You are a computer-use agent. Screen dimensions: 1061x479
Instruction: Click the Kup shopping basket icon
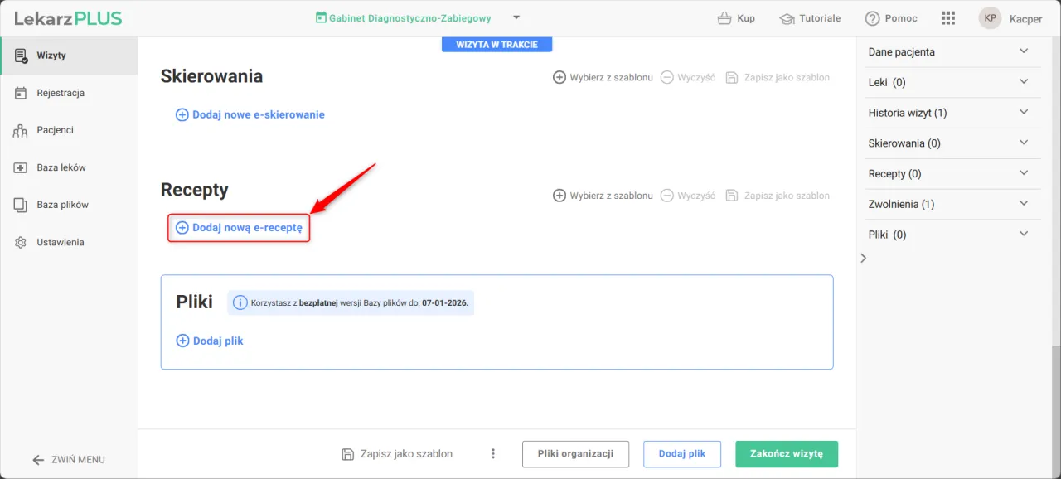724,18
